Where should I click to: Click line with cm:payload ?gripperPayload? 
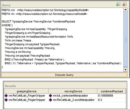tap(33, 44)
